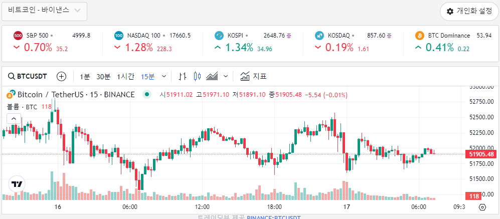The image size is (500, 219).
Task: Select the 1시간 interval
Action: click(126, 77)
